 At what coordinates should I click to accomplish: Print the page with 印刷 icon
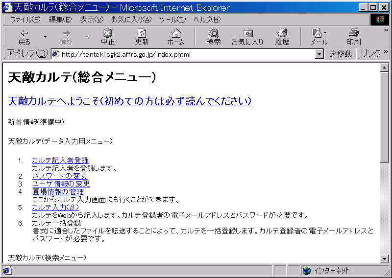[353, 37]
